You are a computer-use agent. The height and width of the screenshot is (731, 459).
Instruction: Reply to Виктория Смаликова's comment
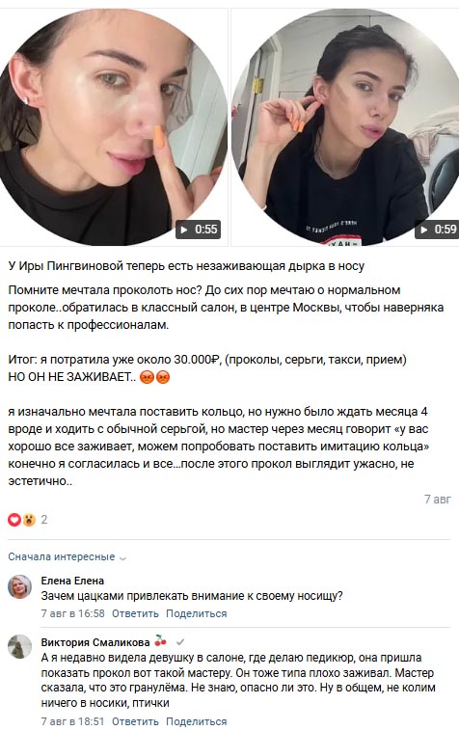[135, 721]
